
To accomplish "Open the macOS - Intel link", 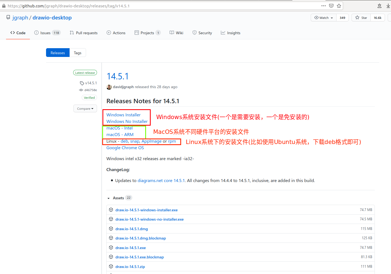I will pyautogui.click(x=119, y=128).
